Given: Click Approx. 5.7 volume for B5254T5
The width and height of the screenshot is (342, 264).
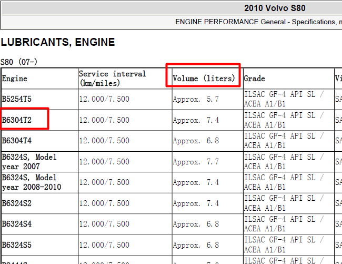Looking at the screenshot, I should (196, 100).
